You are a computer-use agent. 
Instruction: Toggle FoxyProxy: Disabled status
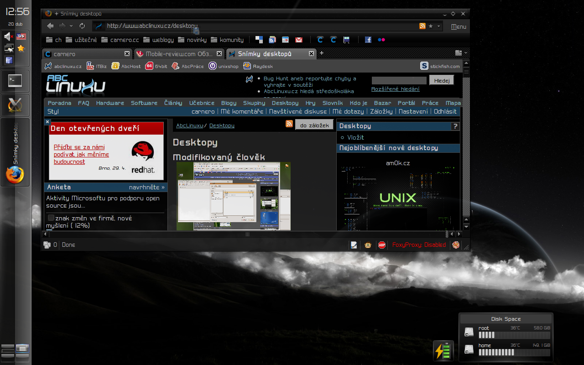coord(419,245)
